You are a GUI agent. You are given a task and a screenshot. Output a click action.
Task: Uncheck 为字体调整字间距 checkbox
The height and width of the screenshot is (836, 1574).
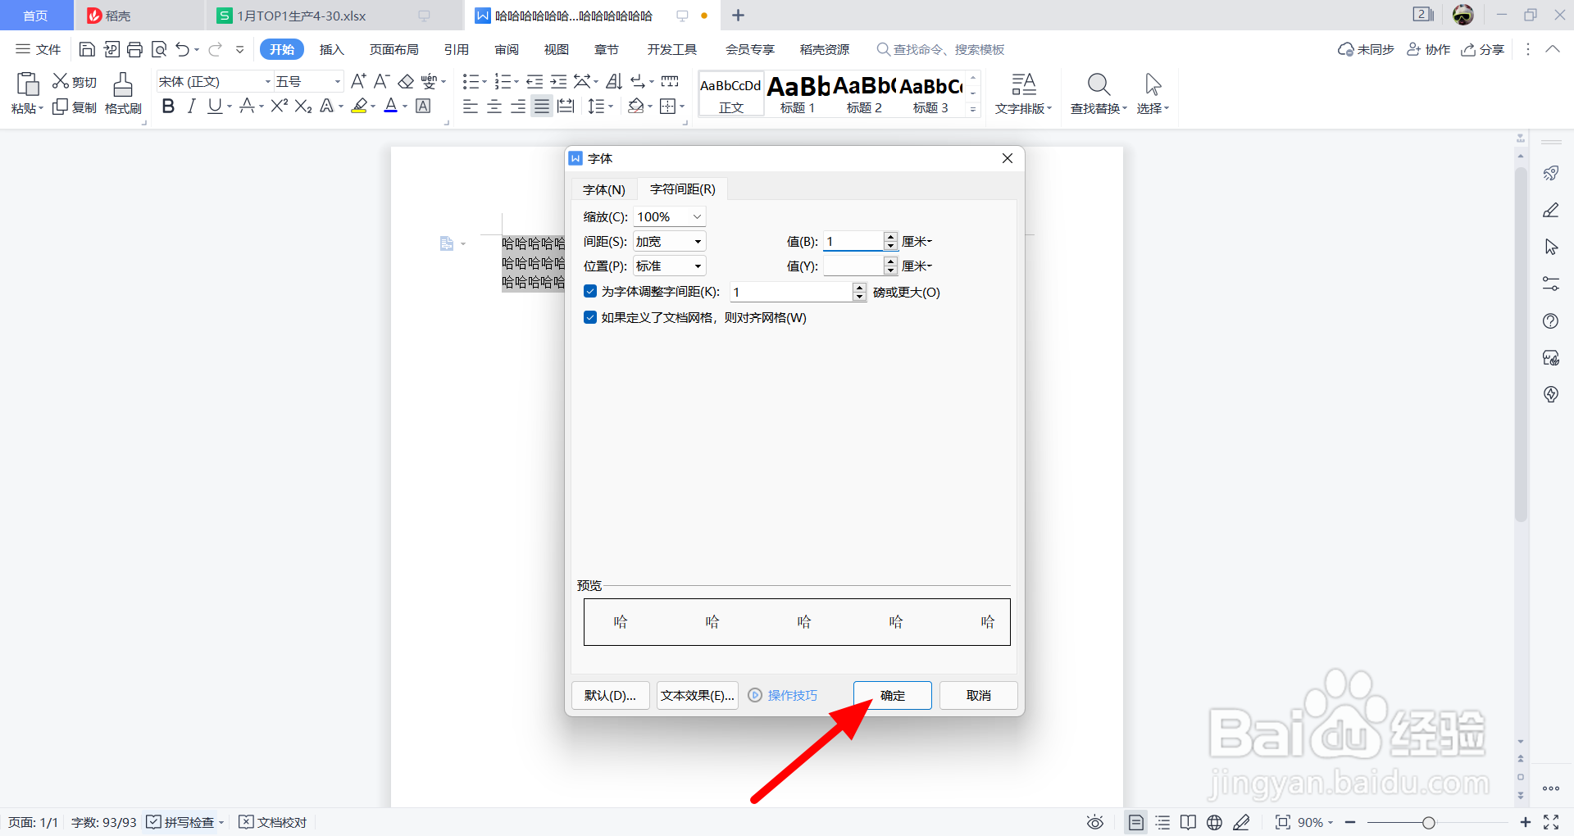590,292
